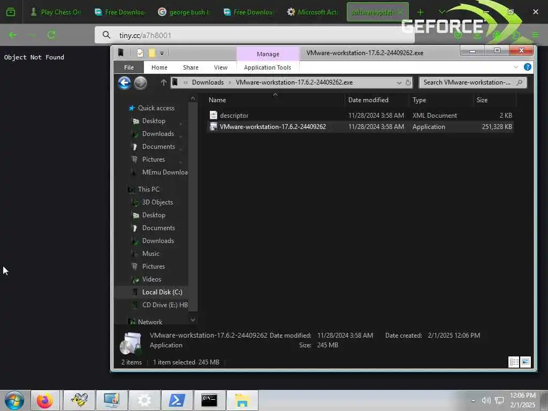Open Command Prompt from the taskbar
The height and width of the screenshot is (411, 548).
tap(209, 400)
